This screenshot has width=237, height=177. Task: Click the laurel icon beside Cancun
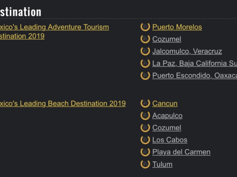click(x=145, y=104)
